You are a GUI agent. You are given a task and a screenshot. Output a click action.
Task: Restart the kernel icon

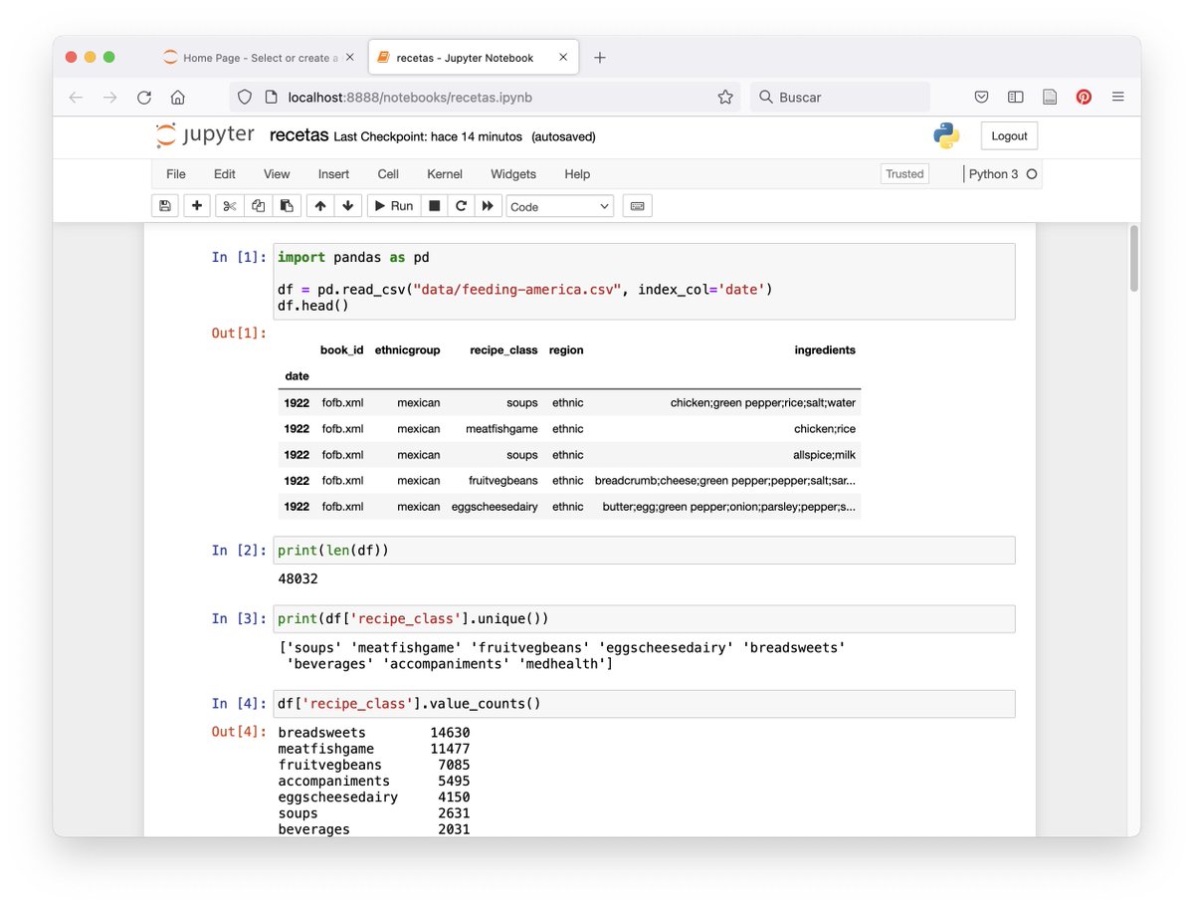pyautogui.click(x=461, y=206)
